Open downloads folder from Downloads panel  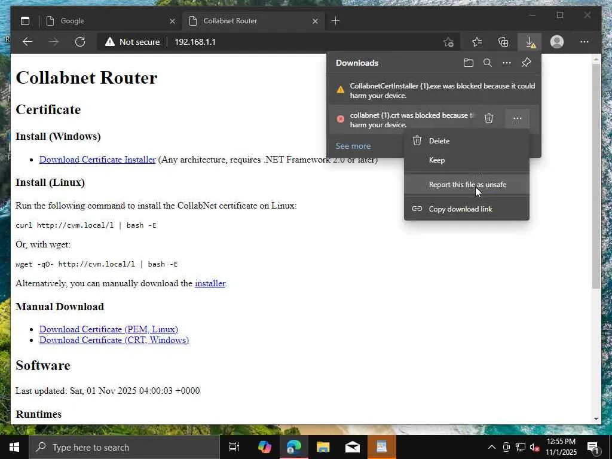point(469,63)
